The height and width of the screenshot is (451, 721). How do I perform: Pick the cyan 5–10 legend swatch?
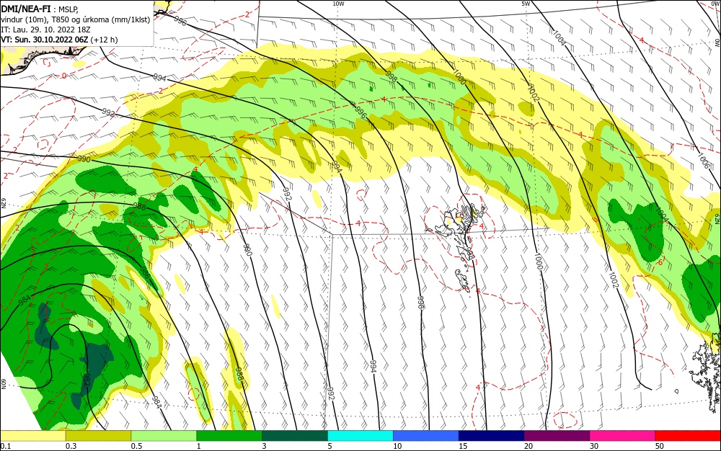point(360,436)
